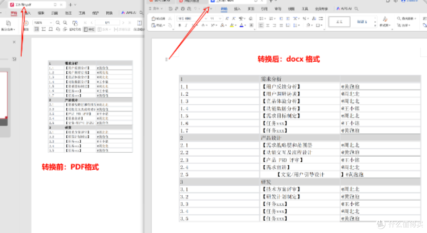
Task: Click decrease indent icon in Word ribbon
Action: tap(282, 19)
